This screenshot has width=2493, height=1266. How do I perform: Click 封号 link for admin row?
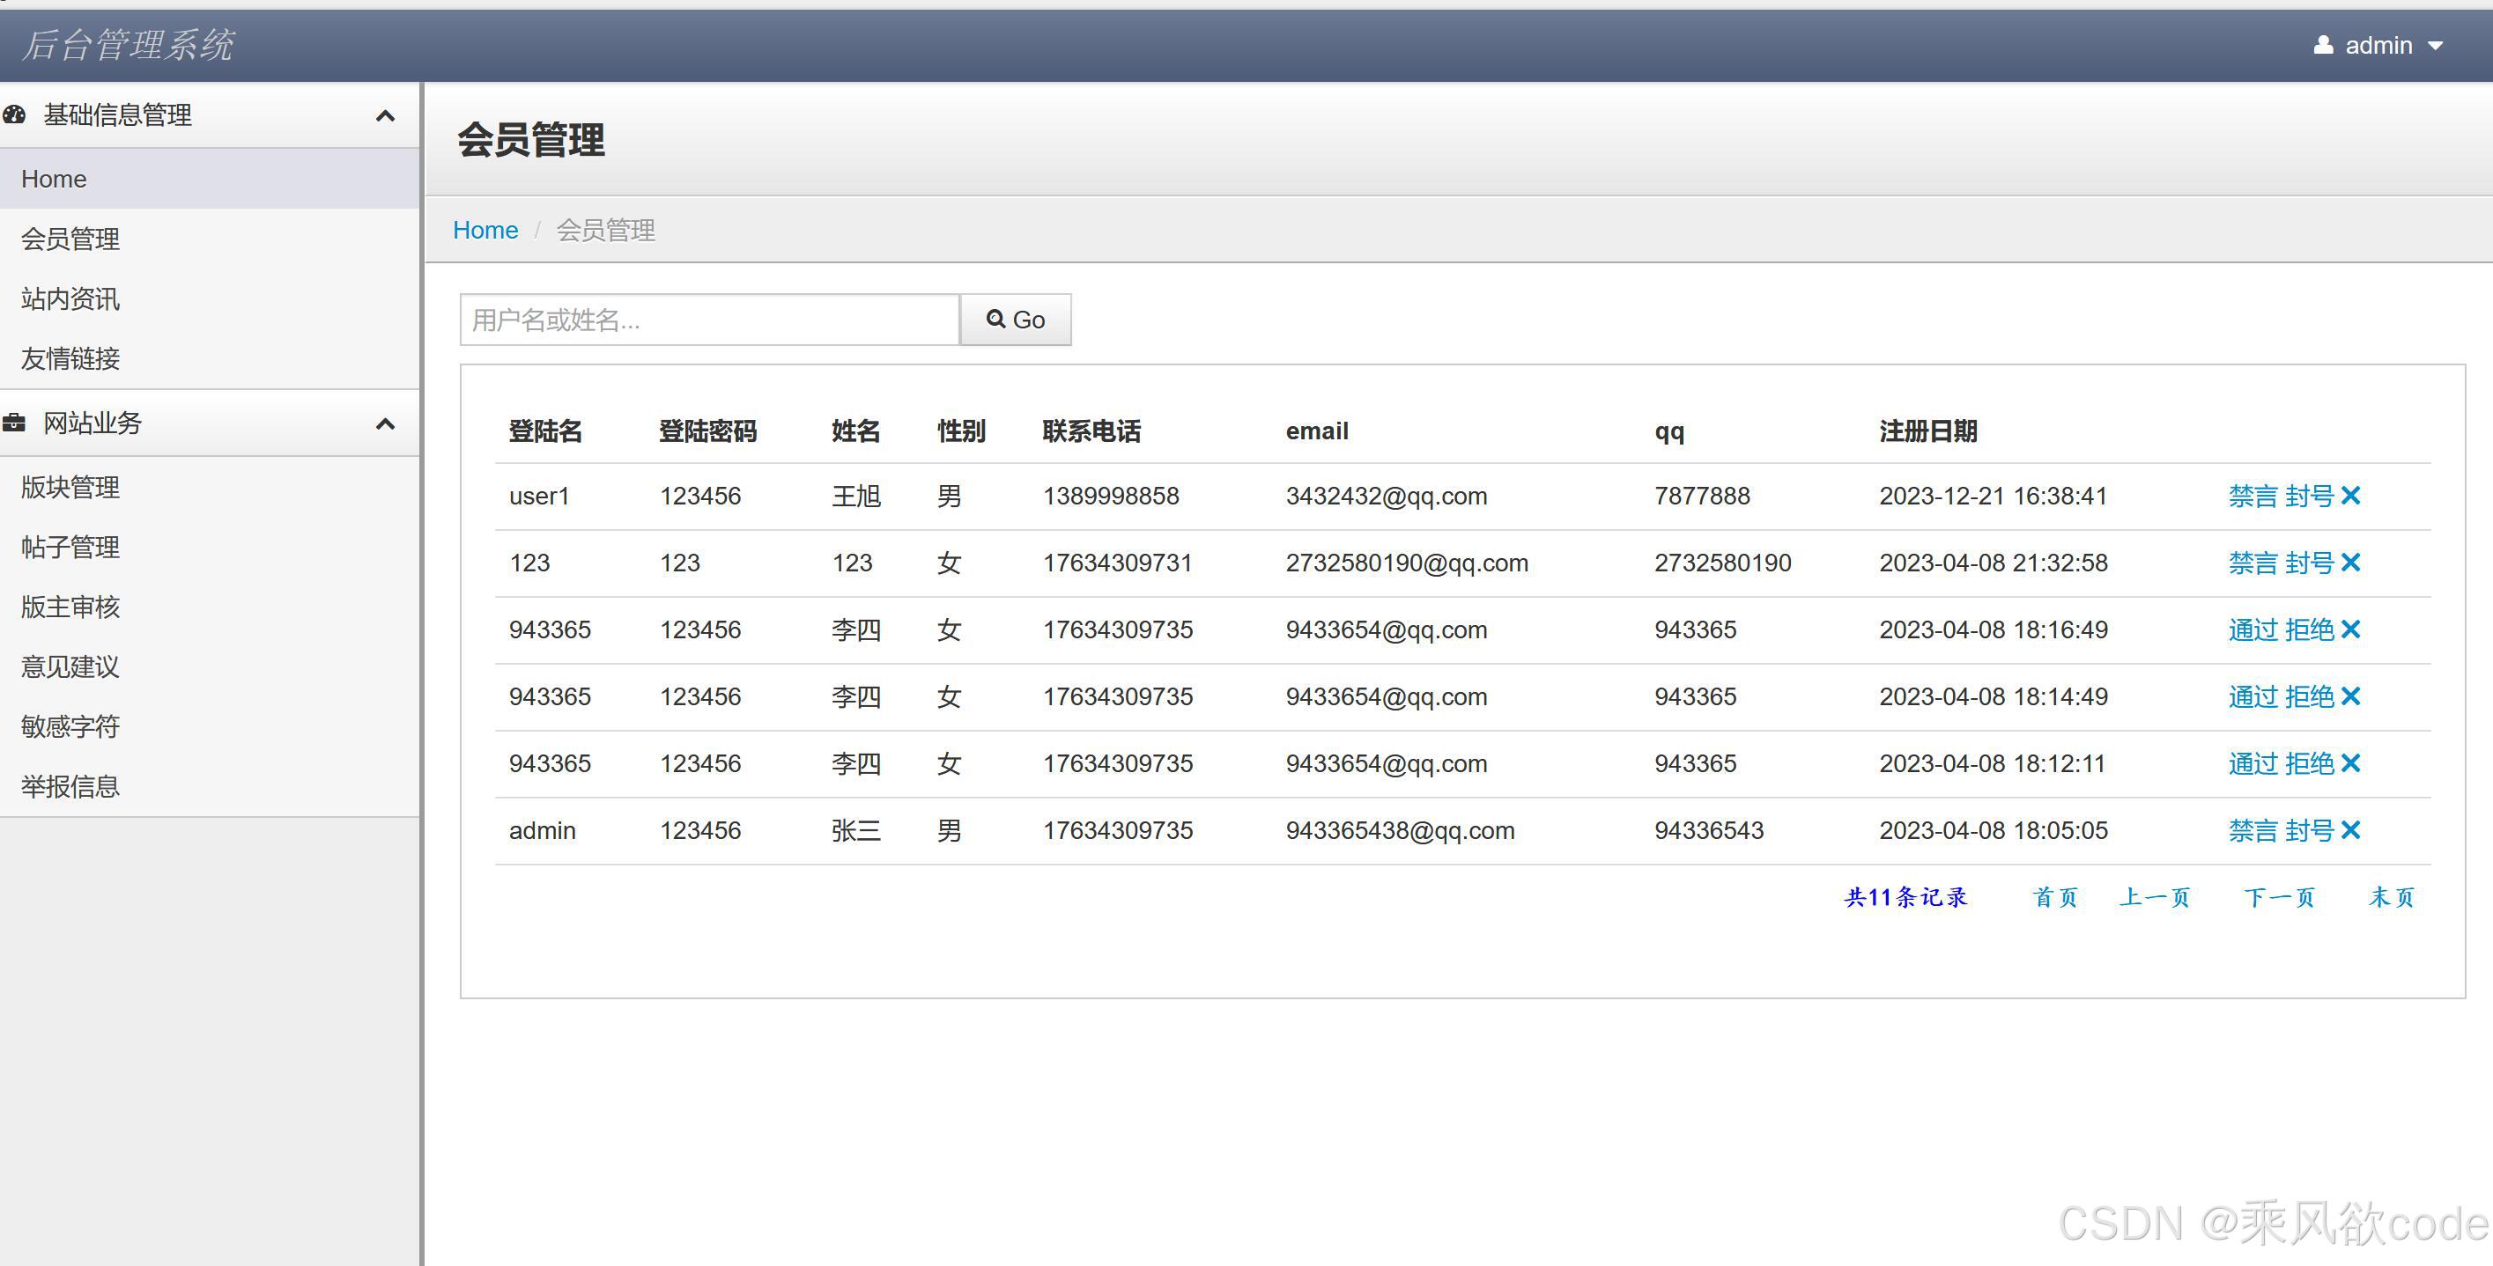pyautogui.click(x=2309, y=831)
